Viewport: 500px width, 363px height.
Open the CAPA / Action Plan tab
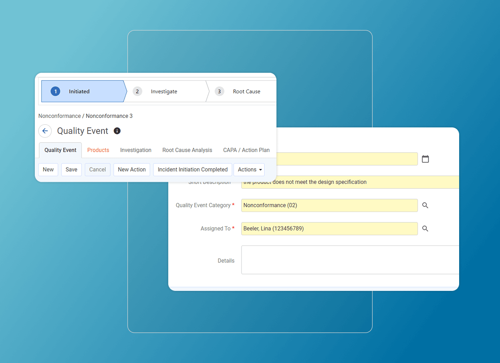(x=246, y=150)
